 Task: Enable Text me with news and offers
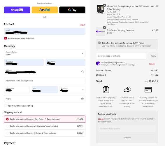(x=5, y=106)
